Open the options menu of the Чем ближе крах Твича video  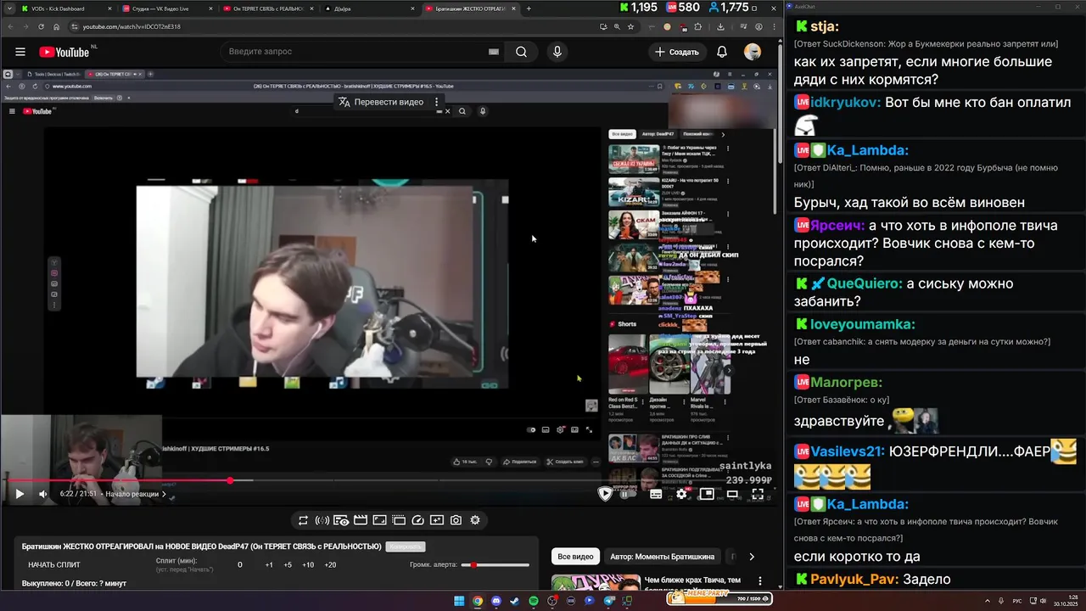click(x=759, y=581)
